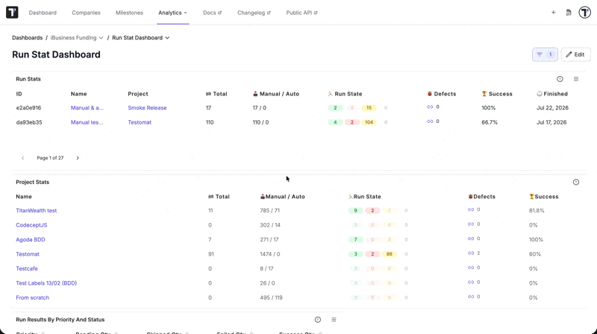597x334 pixels.
Task: Open the dashboard filter button
Action: [545, 54]
